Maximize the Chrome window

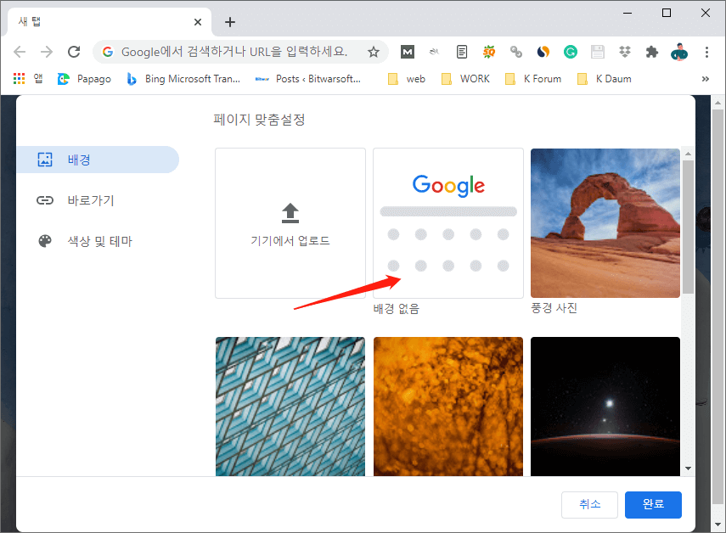[667, 13]
